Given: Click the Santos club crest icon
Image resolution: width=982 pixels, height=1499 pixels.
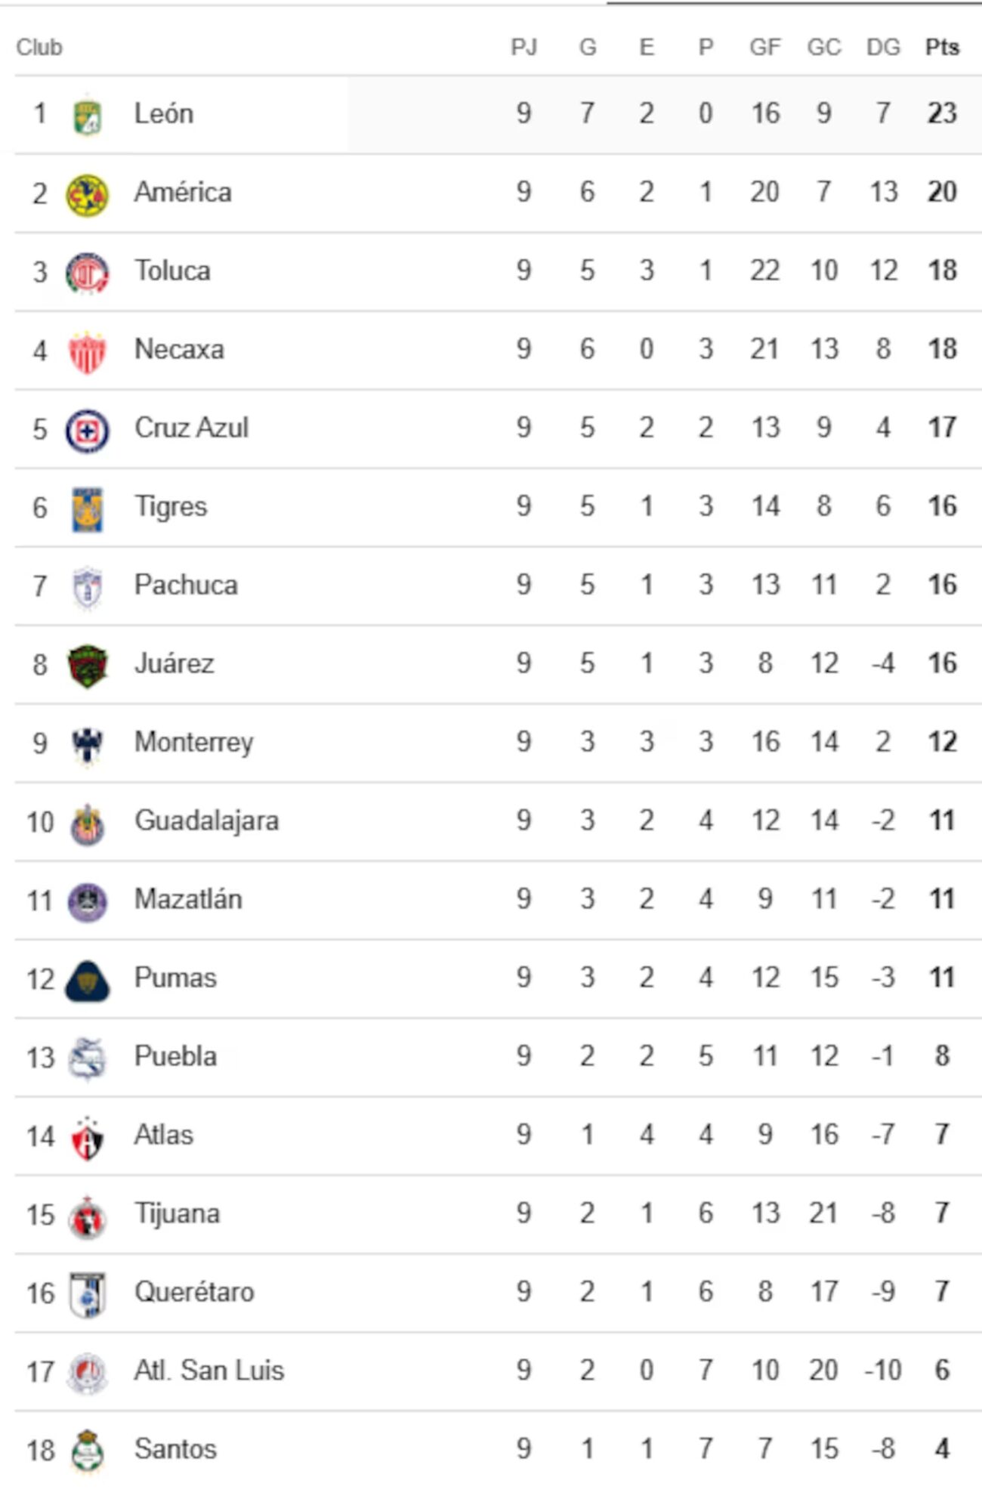Looking at the screenshot, I should [x=88, y=1451].
